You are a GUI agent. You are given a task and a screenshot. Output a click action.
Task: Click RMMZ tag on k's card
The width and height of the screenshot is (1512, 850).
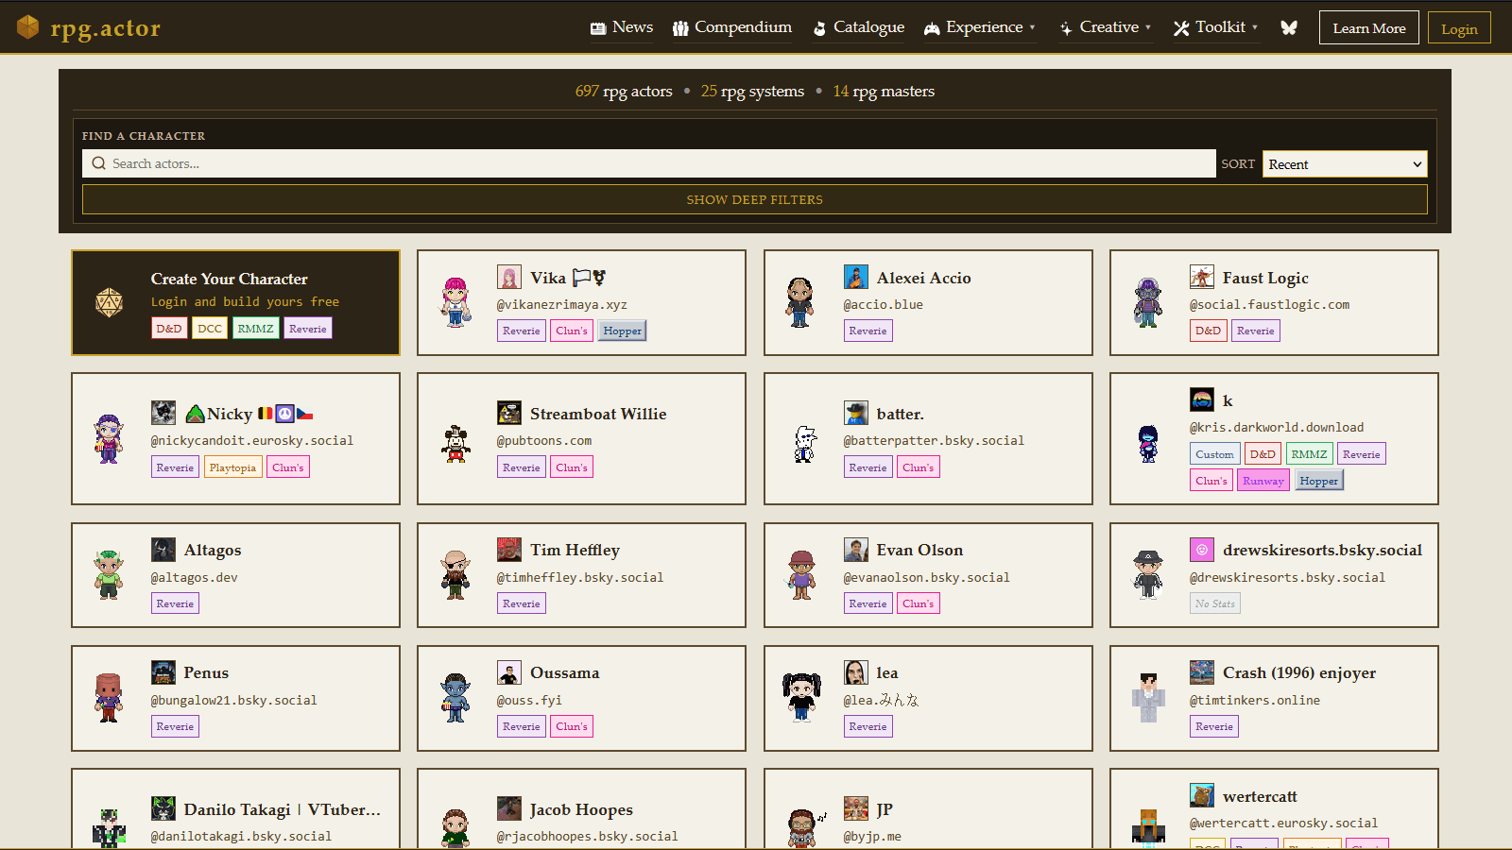(x=1309, y=454)
